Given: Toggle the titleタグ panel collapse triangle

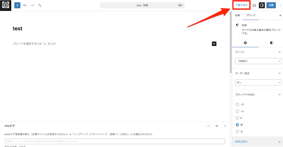Looking at the screenshot, I should tap(225, 126).
